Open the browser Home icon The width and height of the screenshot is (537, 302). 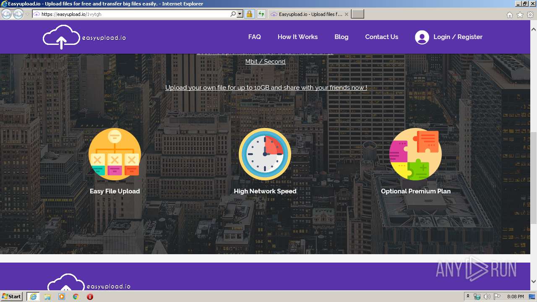tap(509, 15)
